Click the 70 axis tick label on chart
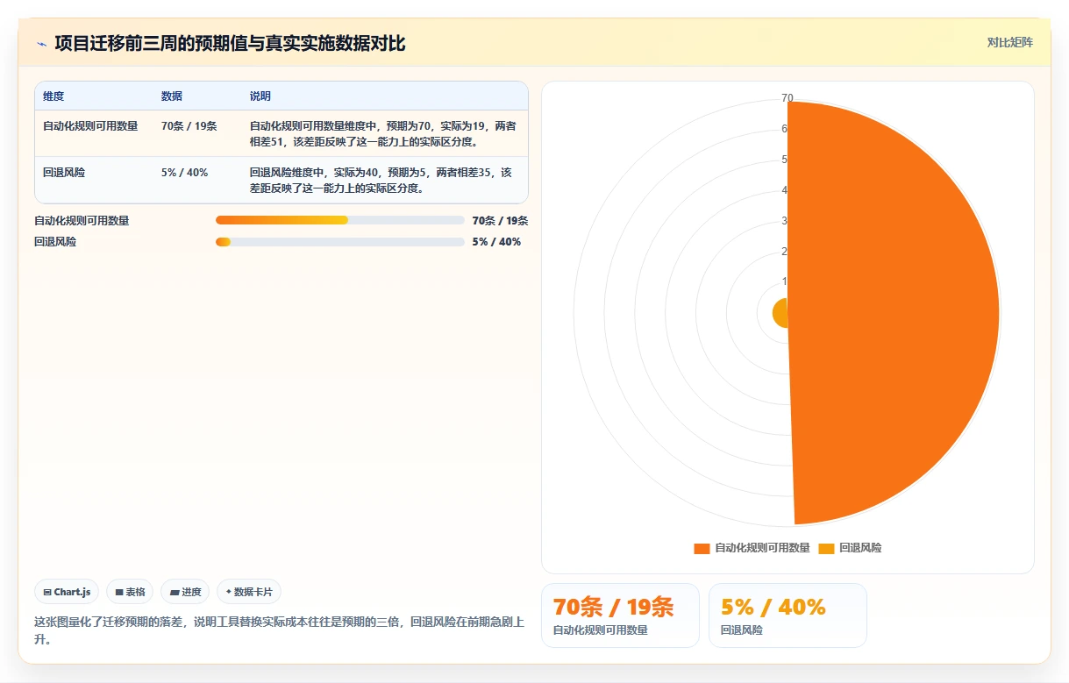This screenshot has width=1069, height=683. click(x=787, y=98)
